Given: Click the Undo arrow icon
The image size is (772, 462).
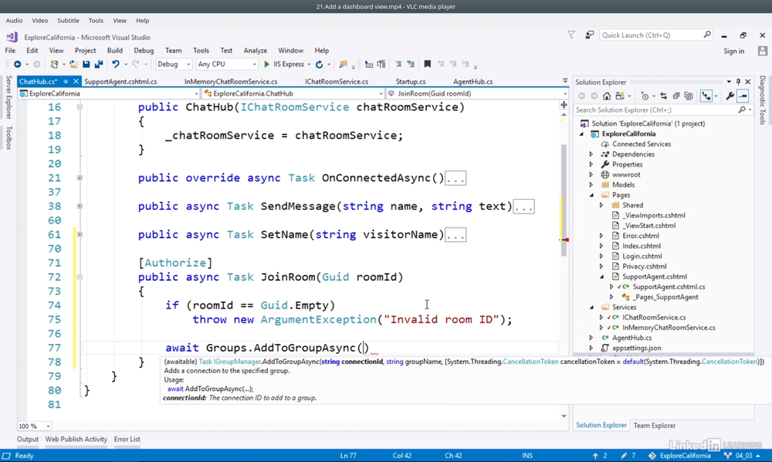Looking at the screenshot, I should coord(115,65).
